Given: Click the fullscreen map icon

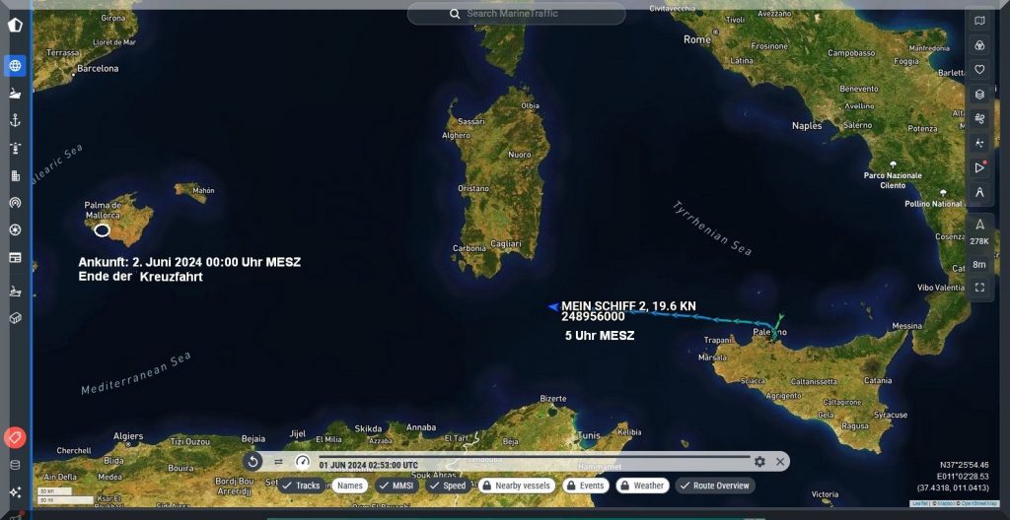Looking at the screenshot, I should 979,288.
